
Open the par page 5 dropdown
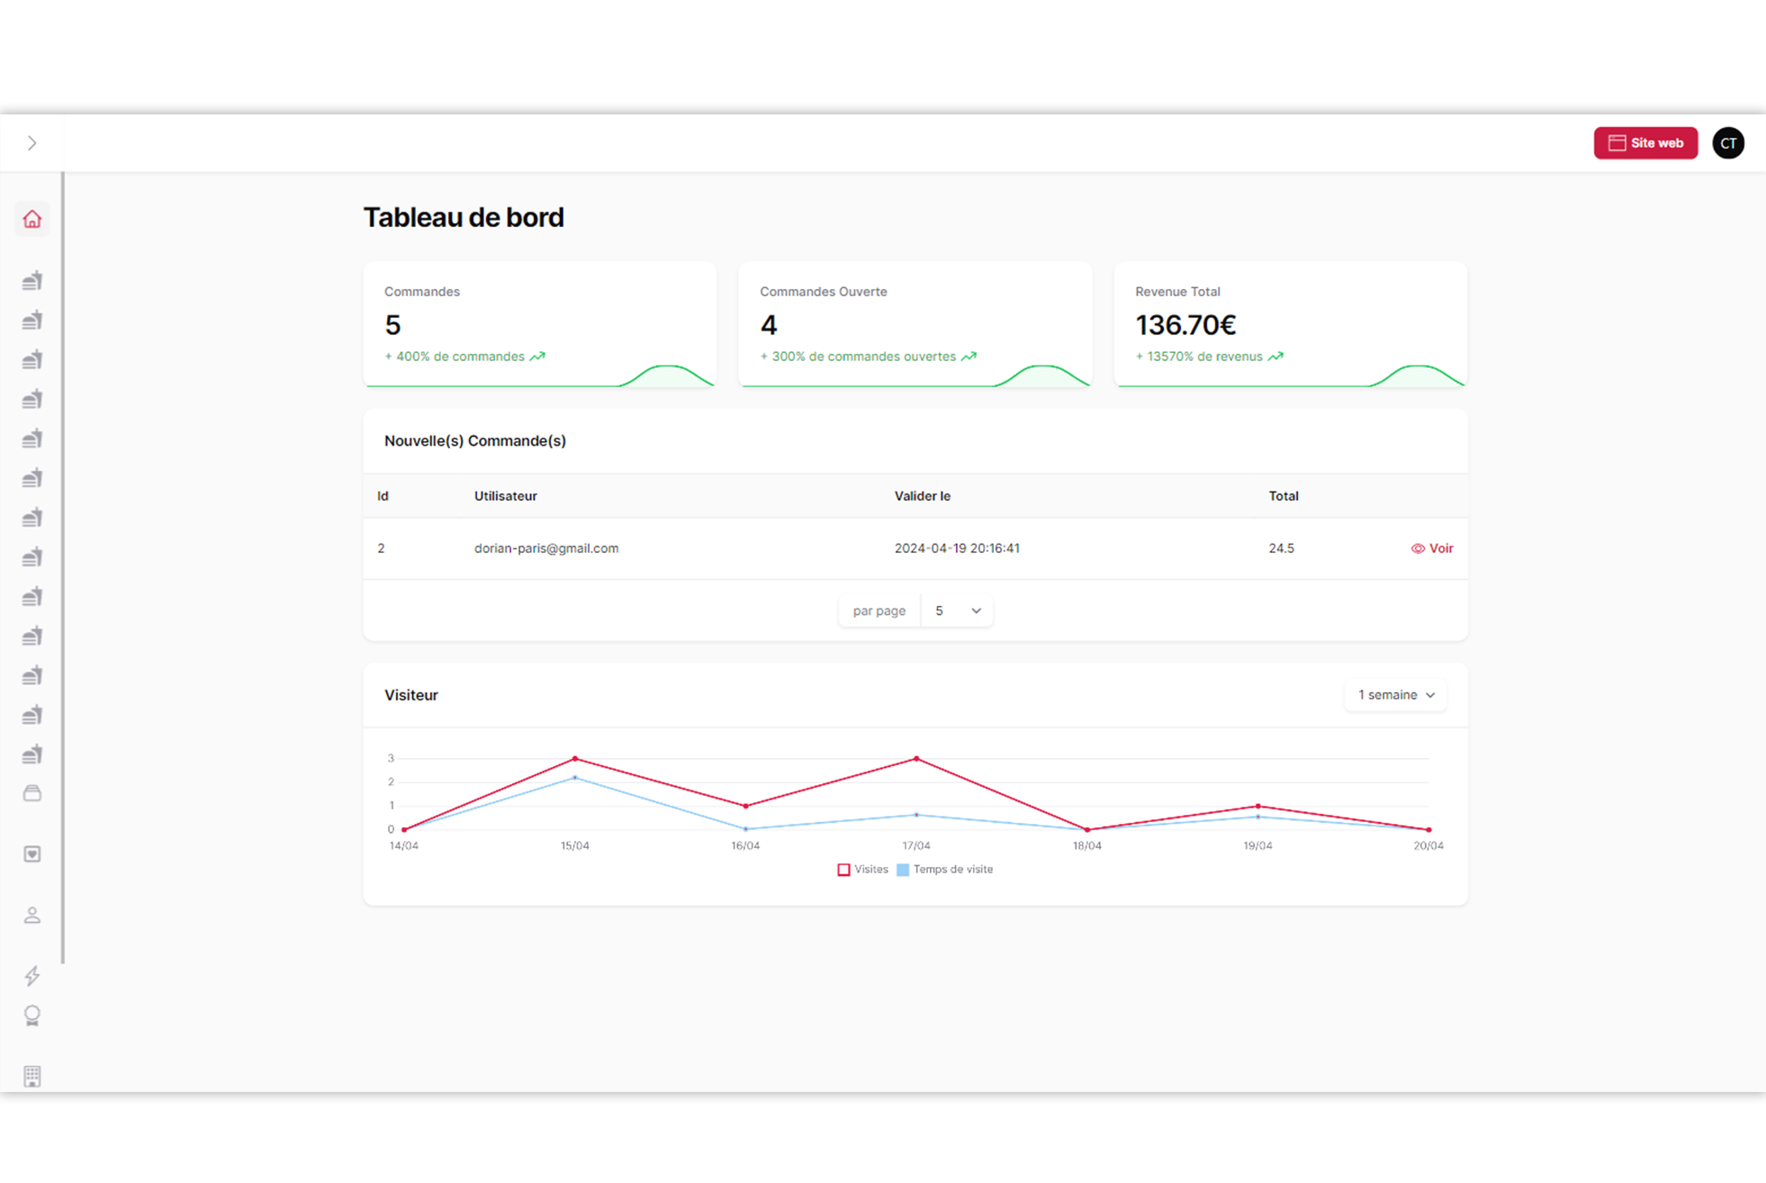tap(957, 611)
